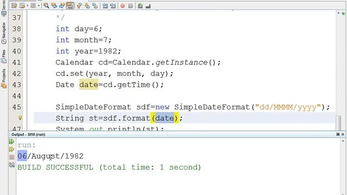This screenshot has width=347, height=195.
Task: Open the Forward history dropdown arrow
Action: click(38, 5)
